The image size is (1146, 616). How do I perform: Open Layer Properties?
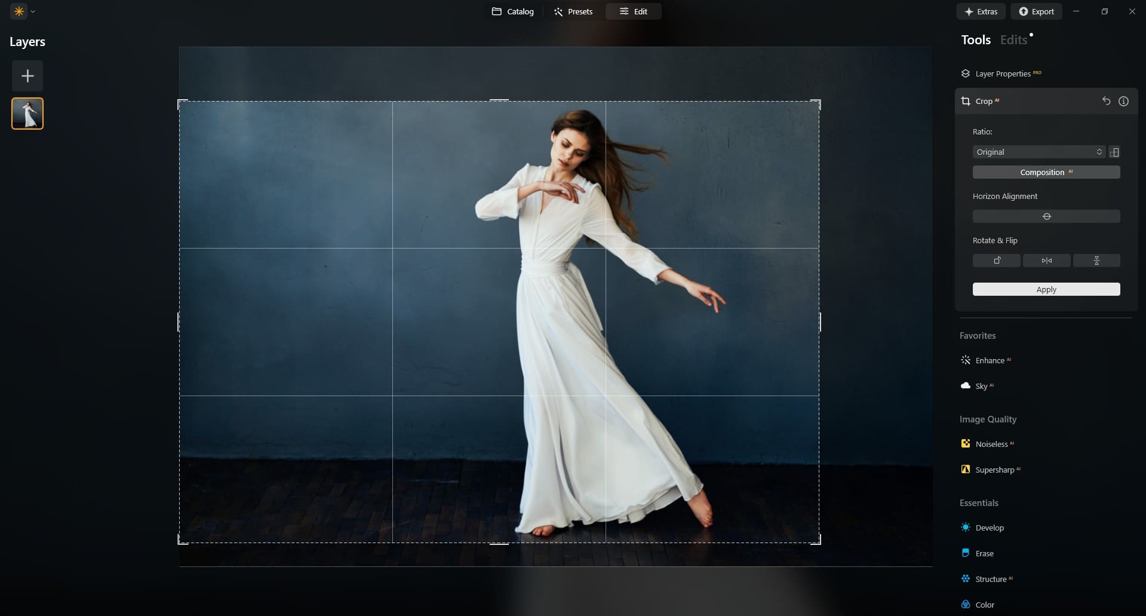pyautogui.click(x=1007, y=73)
